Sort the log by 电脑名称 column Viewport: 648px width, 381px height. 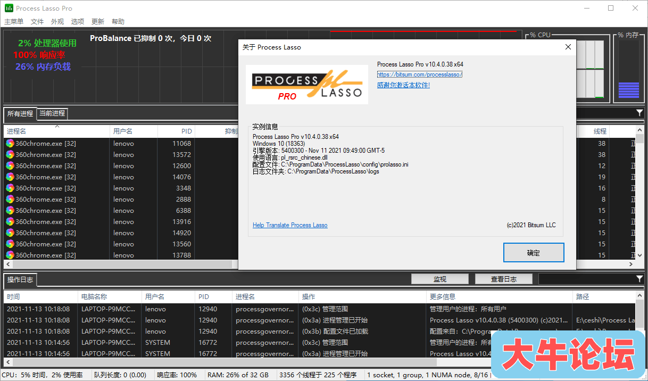tap(110, 296)
